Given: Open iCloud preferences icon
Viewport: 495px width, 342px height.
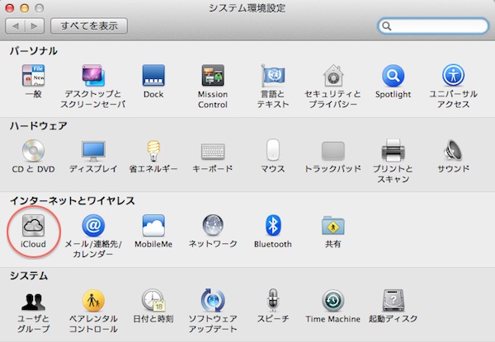Looking at the screenshot, I should (33, 225).
